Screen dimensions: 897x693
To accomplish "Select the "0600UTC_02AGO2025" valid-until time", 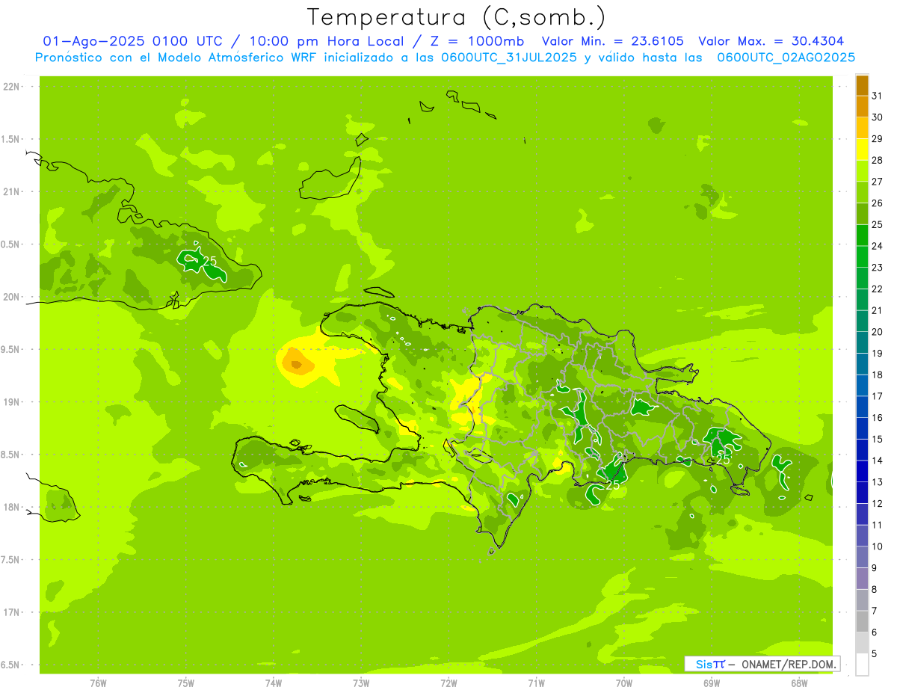I will (x=786, y=57).
